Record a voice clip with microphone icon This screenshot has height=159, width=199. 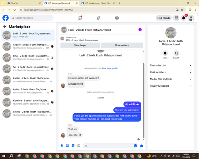[x=62, y=146]
